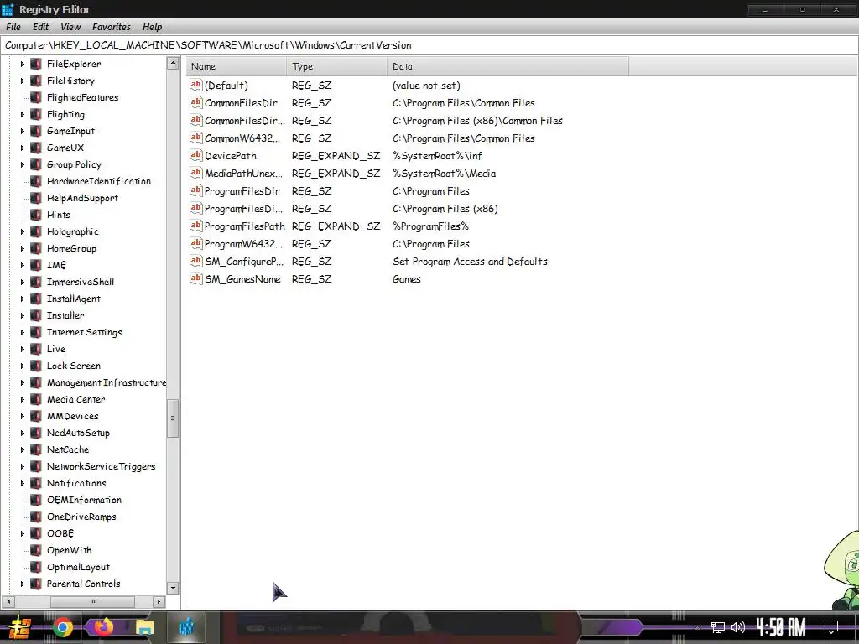Select the HomeGroup key folder icon

click(35, 248)
